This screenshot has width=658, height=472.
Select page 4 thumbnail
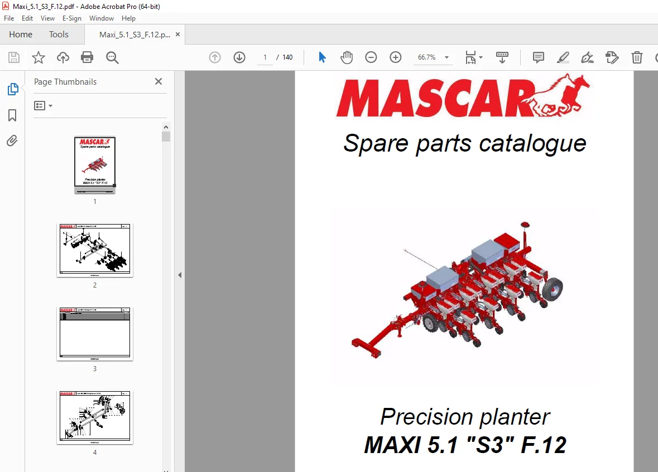95,417
